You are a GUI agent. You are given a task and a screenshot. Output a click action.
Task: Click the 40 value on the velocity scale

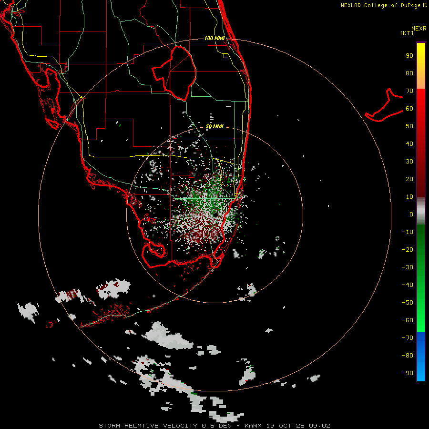pos(409,143)
